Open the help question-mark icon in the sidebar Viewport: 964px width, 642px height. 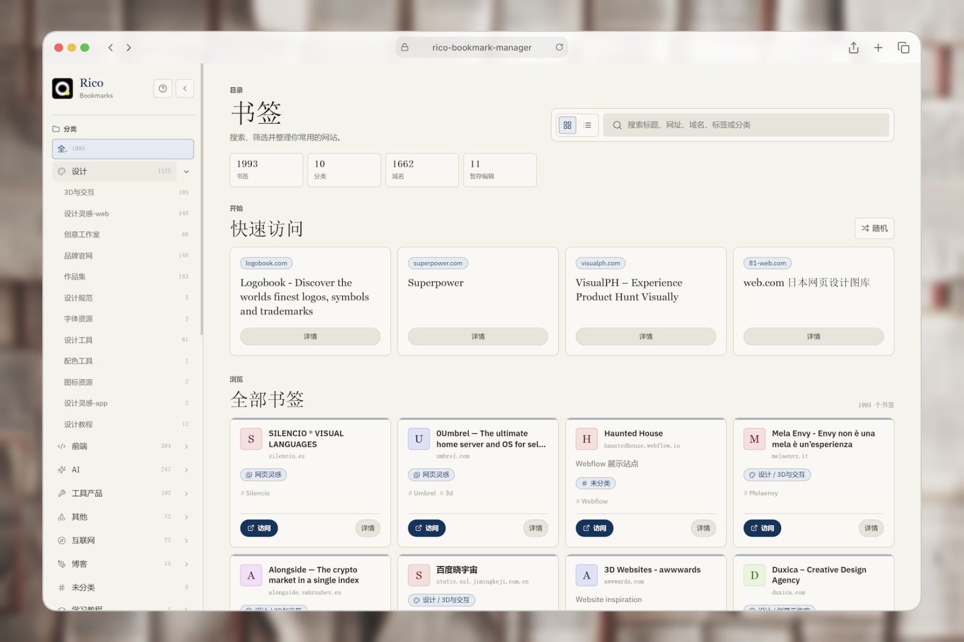point(162,88)
